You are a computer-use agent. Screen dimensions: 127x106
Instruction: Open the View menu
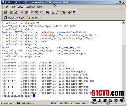click(20, 7)
